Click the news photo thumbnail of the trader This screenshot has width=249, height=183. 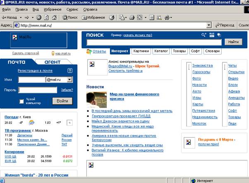click(96, 100)
